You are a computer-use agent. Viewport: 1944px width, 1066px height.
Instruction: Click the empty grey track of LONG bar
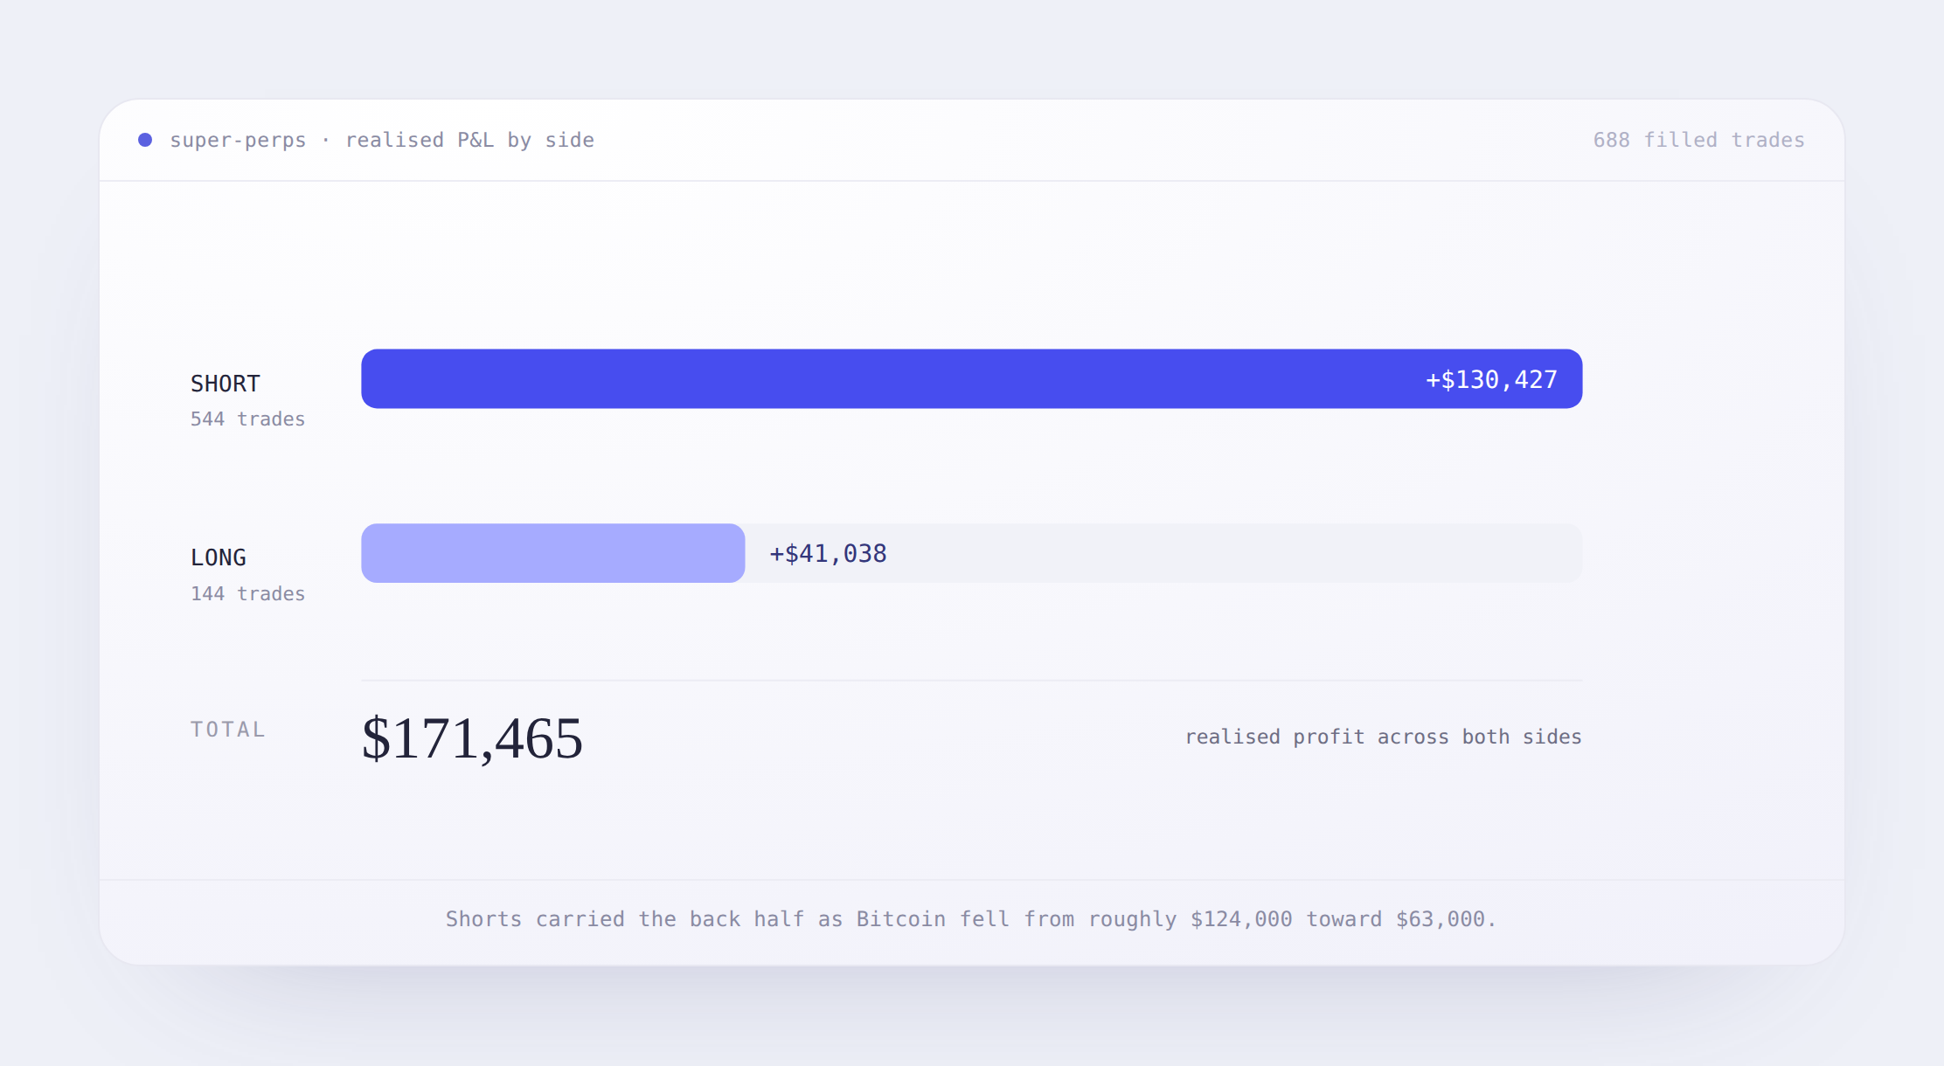point(1232,553)
